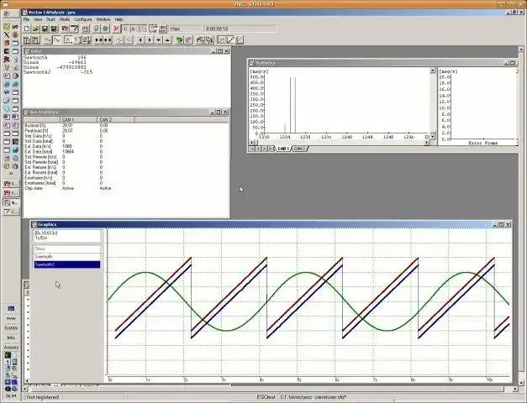Click the New configuration icon in toolbar

(27, 29)
